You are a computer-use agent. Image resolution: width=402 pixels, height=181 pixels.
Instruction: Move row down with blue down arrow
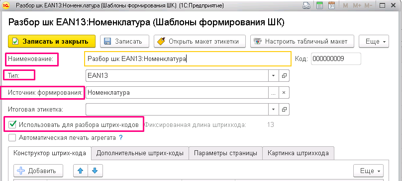(x=95, y=171)
